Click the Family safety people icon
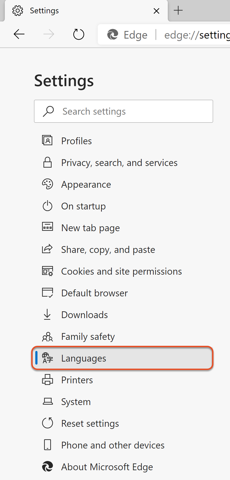The image size is (230, 480). click(x=48, y=337)
